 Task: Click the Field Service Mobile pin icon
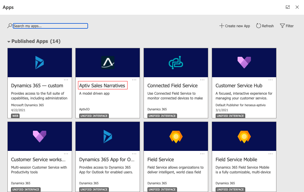tap(244, 137)
